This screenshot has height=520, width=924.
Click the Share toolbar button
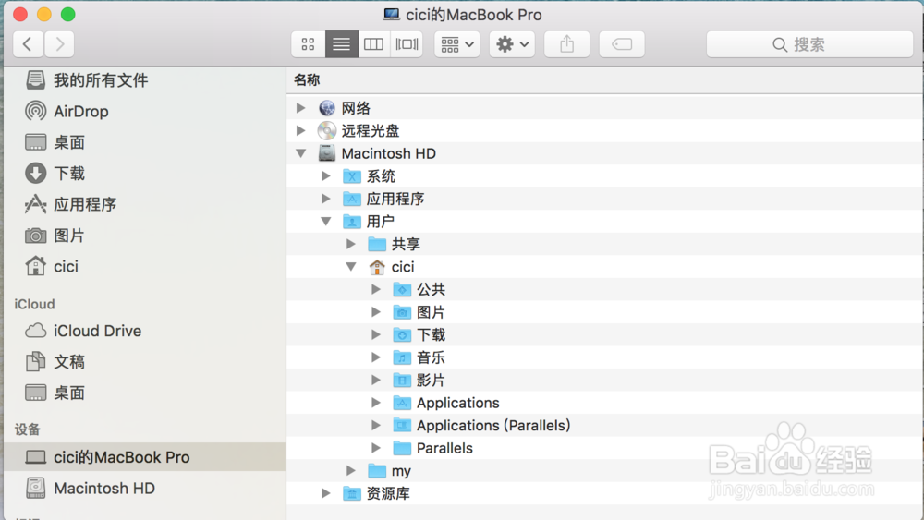pyautogui.click(x=567, y=44)
